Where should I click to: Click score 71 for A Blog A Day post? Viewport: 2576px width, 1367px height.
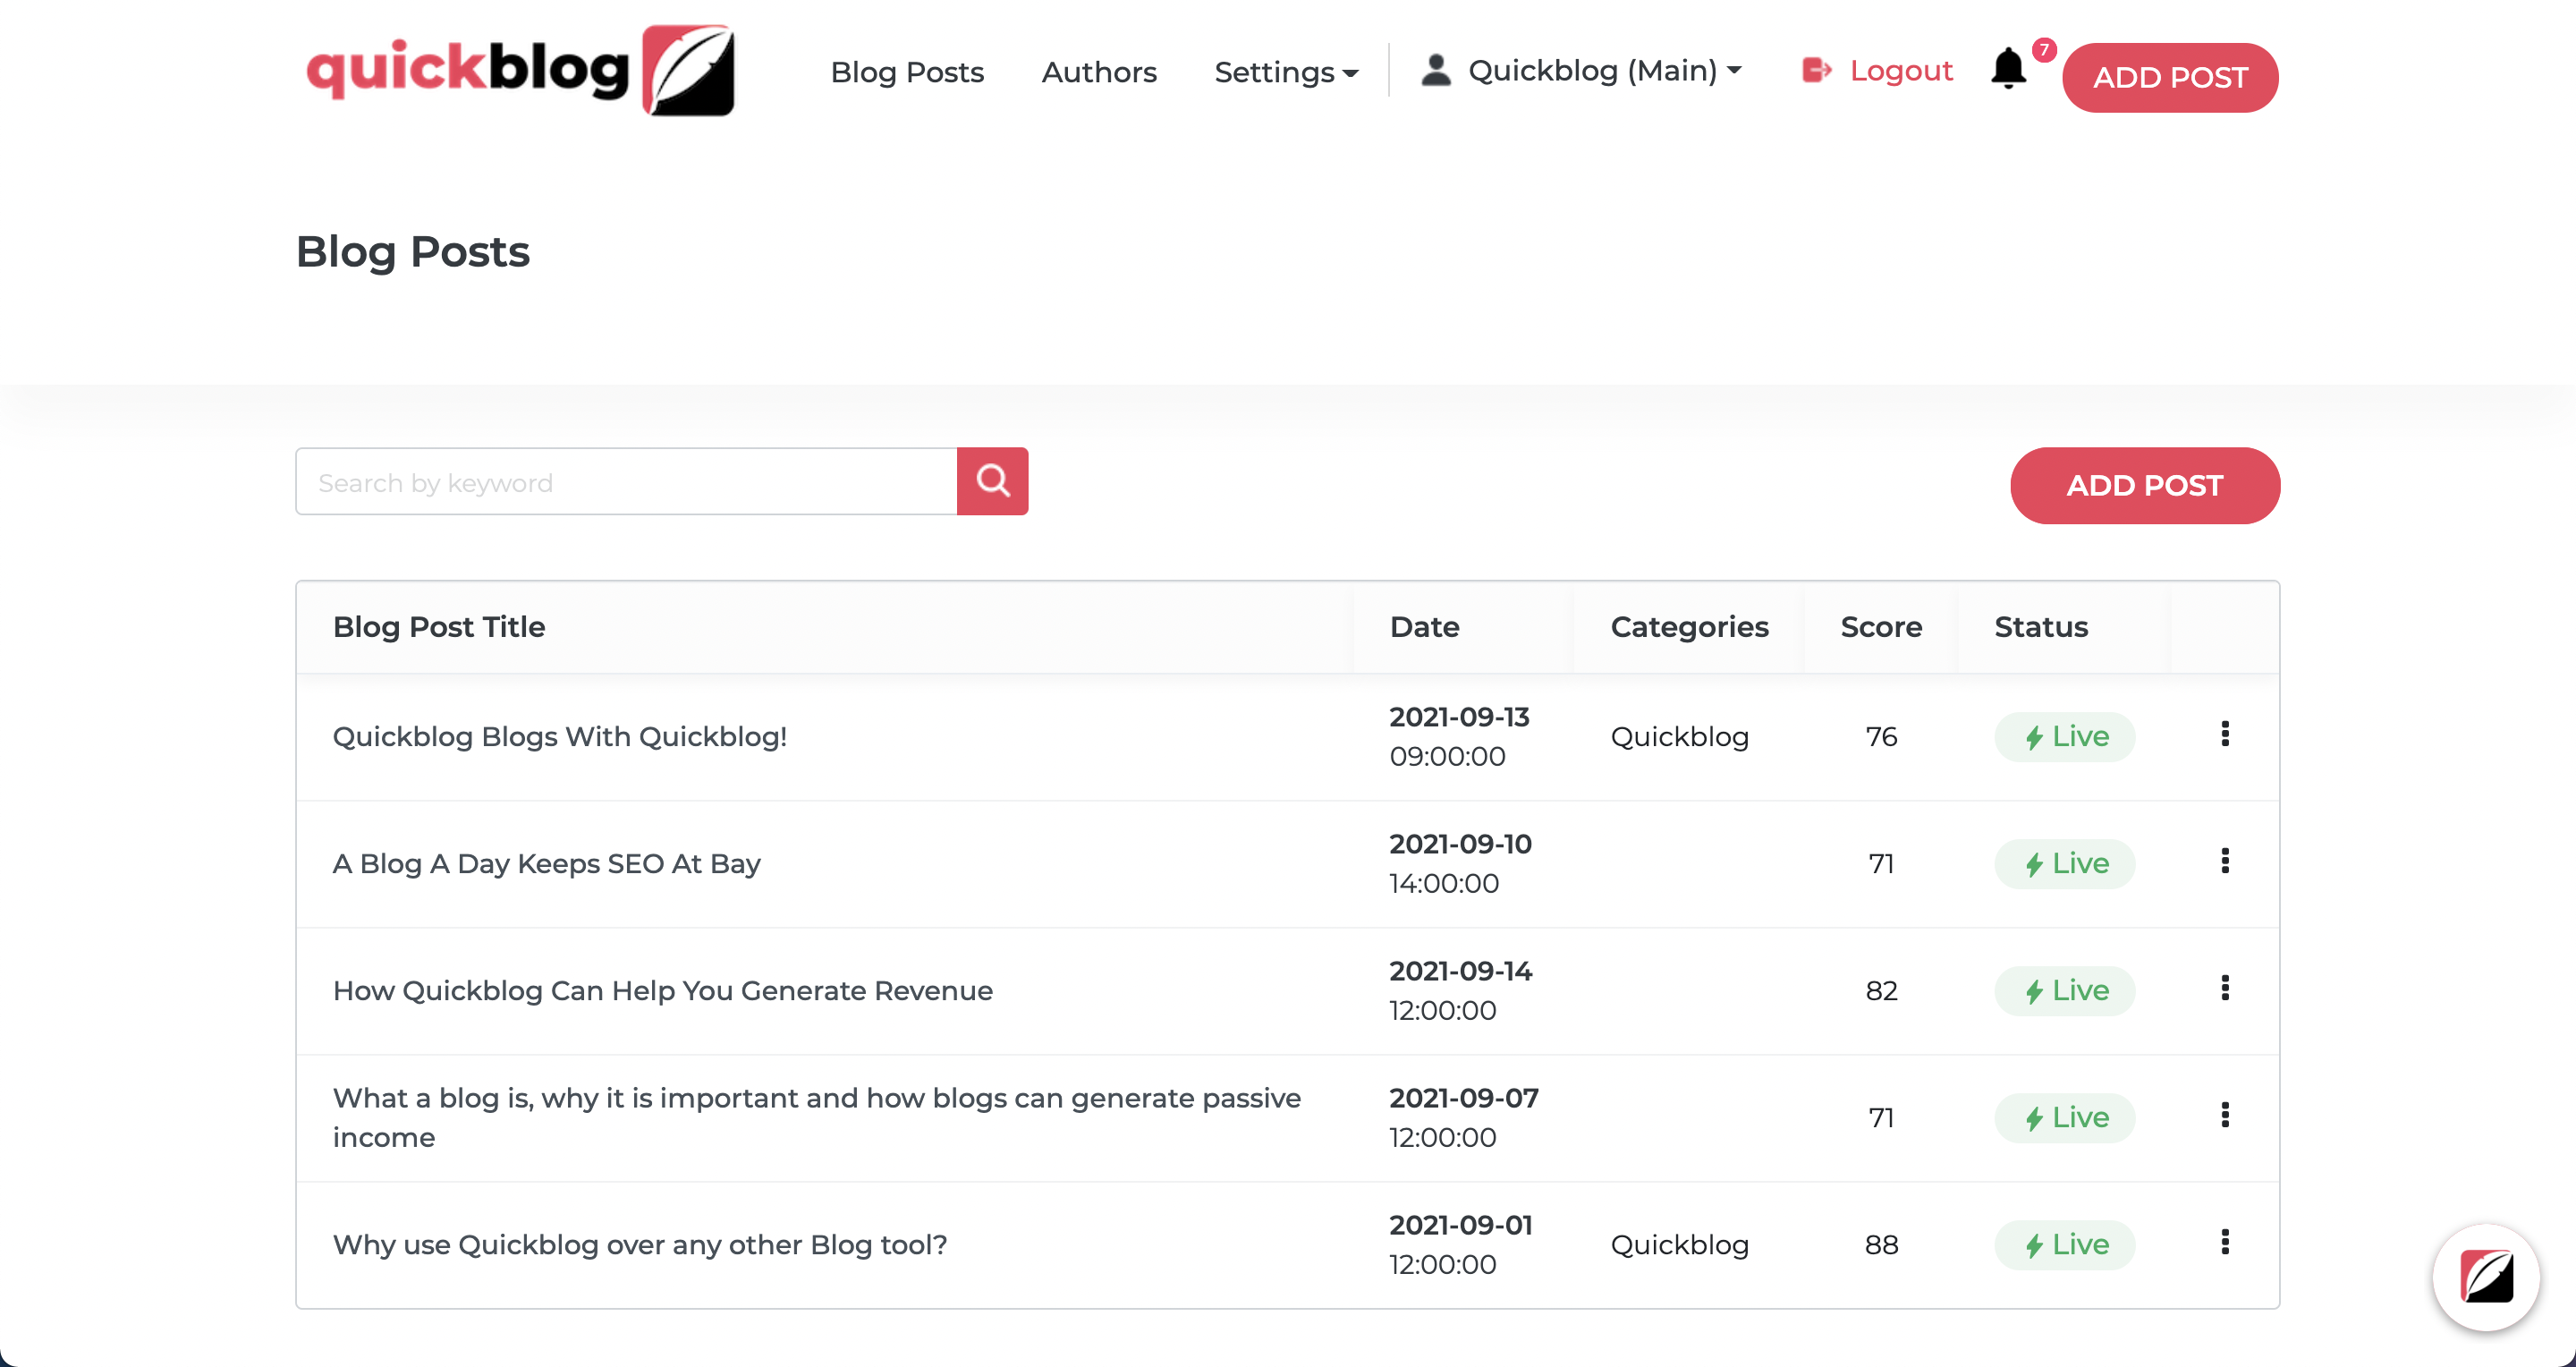click(1881, 864)
